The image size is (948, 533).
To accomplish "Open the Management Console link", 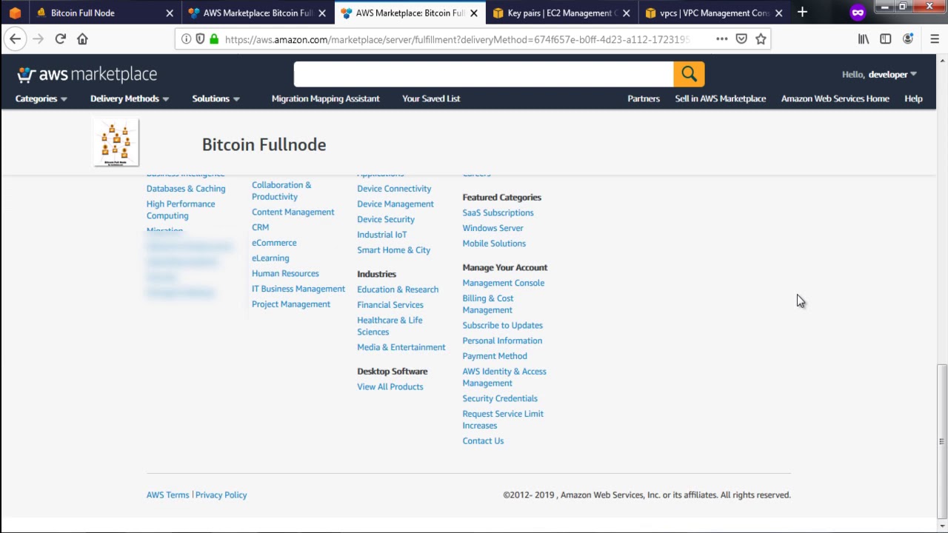I will pos(503,283).
